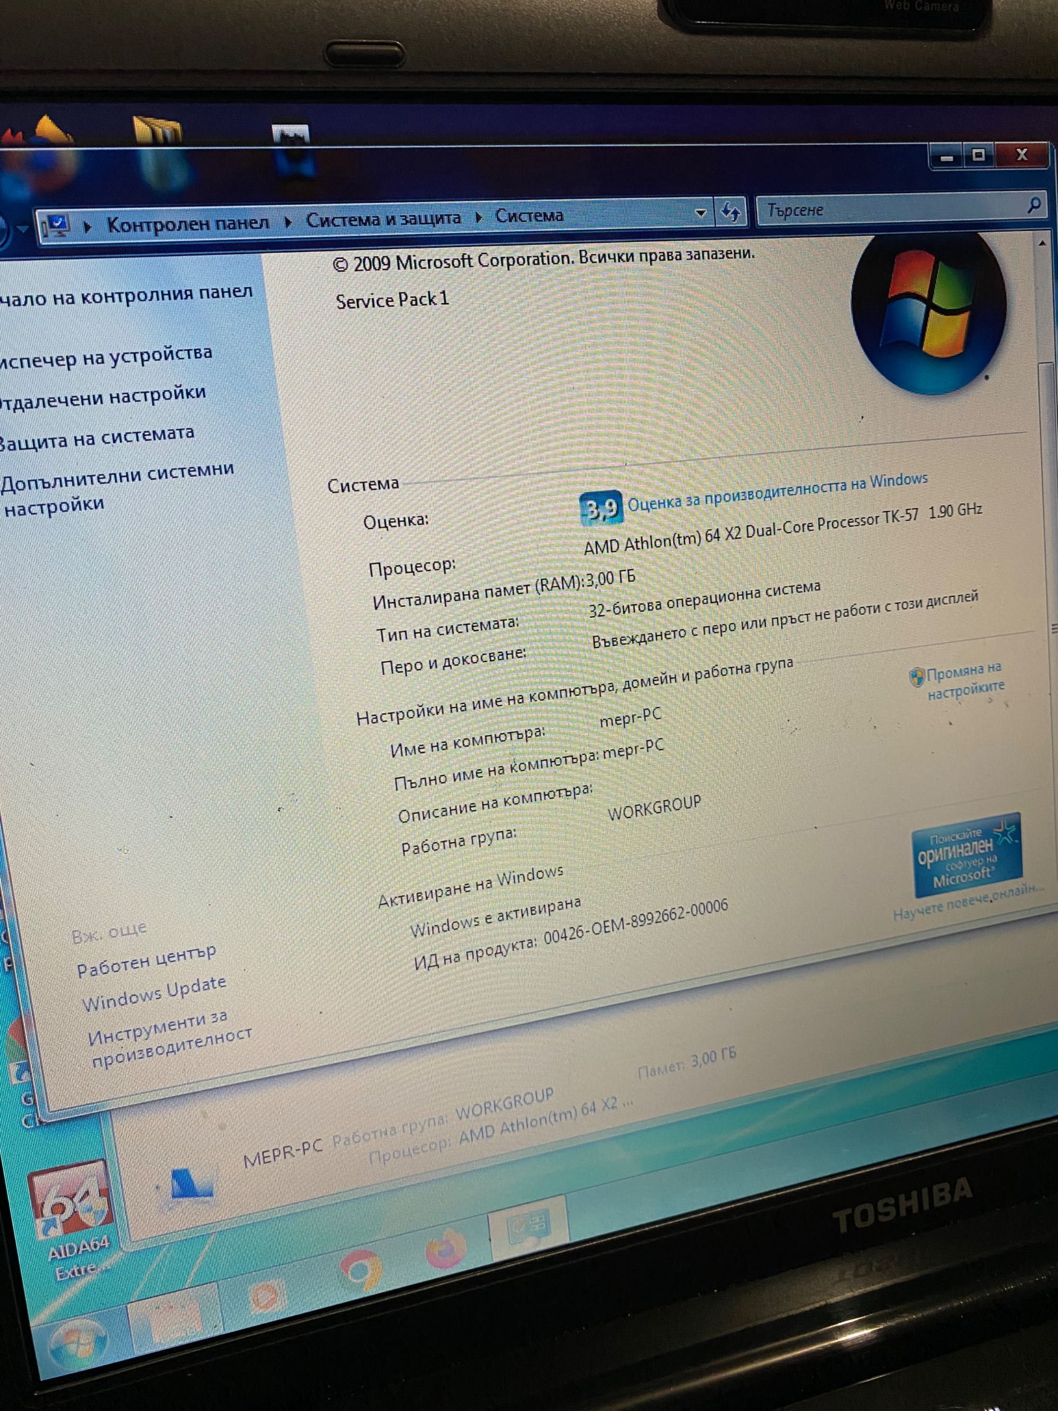Open the arrow before Система breadcrumb
Viewport: 1058px width, 1411px height.
479,217
